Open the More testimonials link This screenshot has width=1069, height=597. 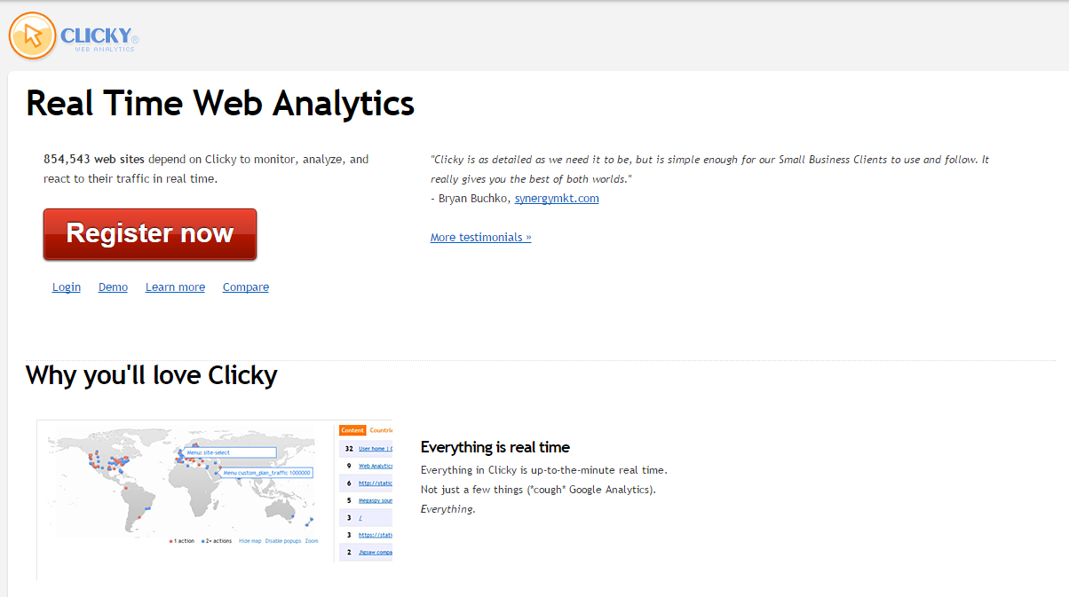tap(480, 238)
